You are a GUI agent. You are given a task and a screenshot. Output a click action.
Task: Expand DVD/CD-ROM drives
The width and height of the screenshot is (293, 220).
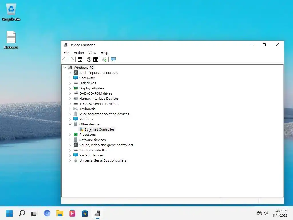(70, 93)
